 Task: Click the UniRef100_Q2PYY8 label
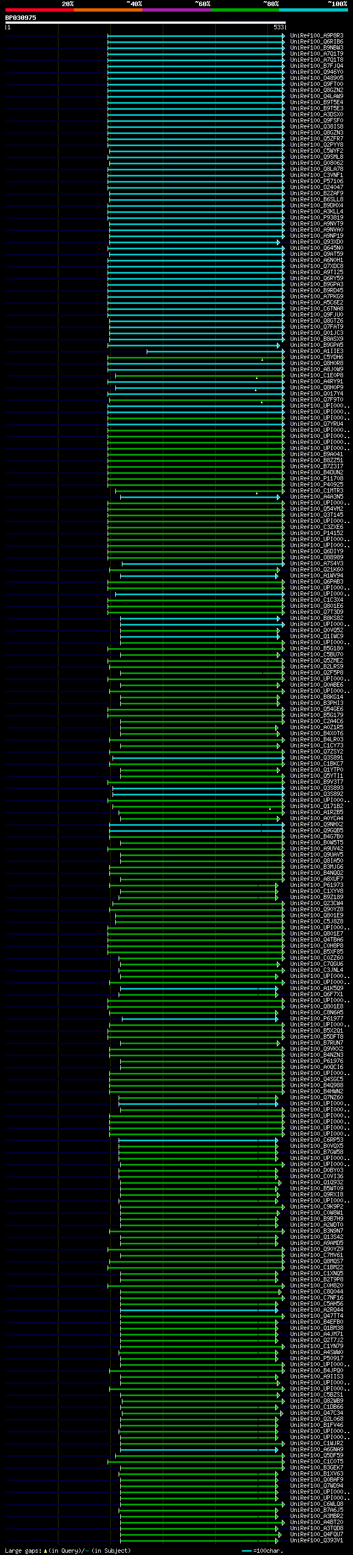tap(317, 145)
